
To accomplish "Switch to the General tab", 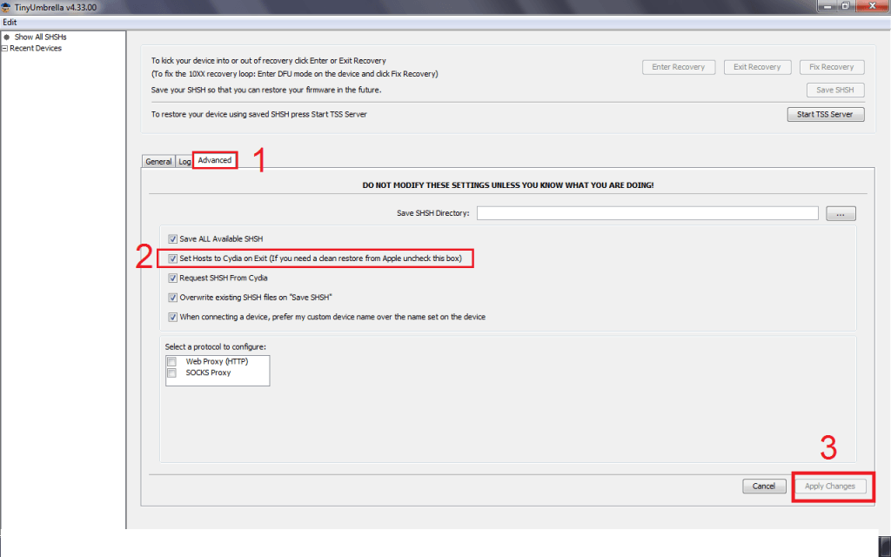I will (158, 161).
